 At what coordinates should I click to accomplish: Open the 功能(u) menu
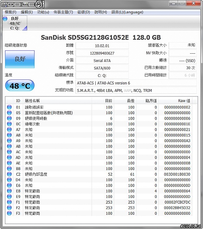[x=43, y=12]
